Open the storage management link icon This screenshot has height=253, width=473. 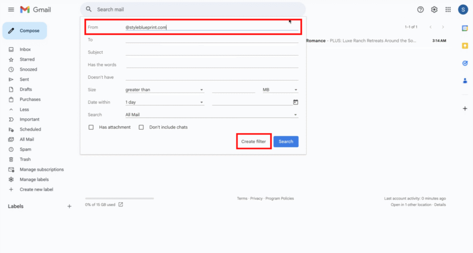[121, 205]
